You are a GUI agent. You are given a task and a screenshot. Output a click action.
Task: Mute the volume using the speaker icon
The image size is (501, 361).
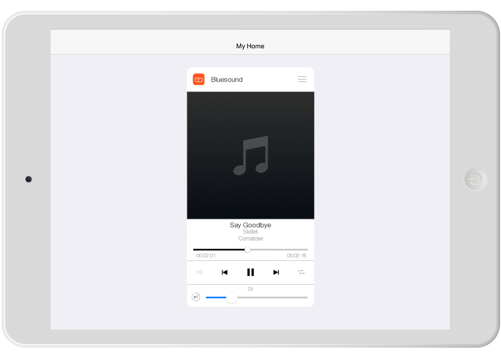pos(196,297)
